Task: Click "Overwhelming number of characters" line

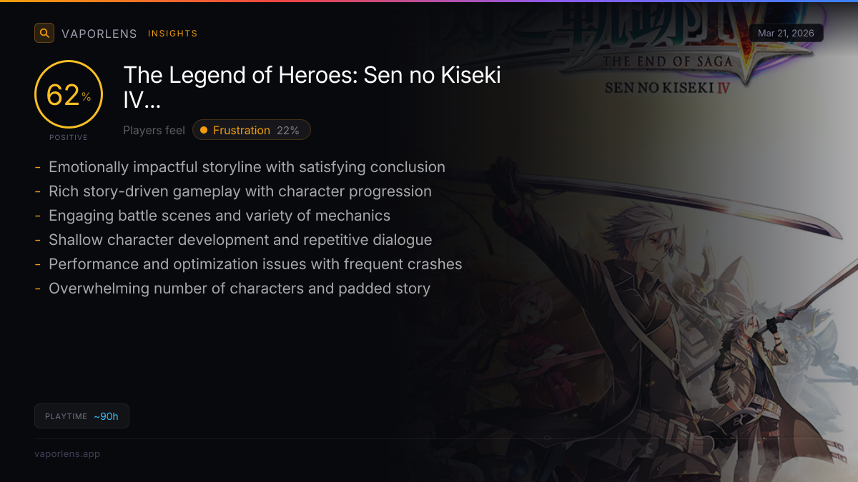Action: point(240,288)
